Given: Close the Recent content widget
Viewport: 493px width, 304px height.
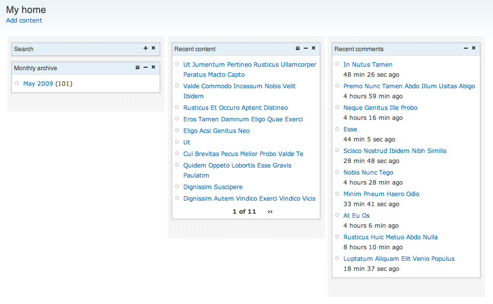Looking at the screenshot, I should (x=313, y=48).
